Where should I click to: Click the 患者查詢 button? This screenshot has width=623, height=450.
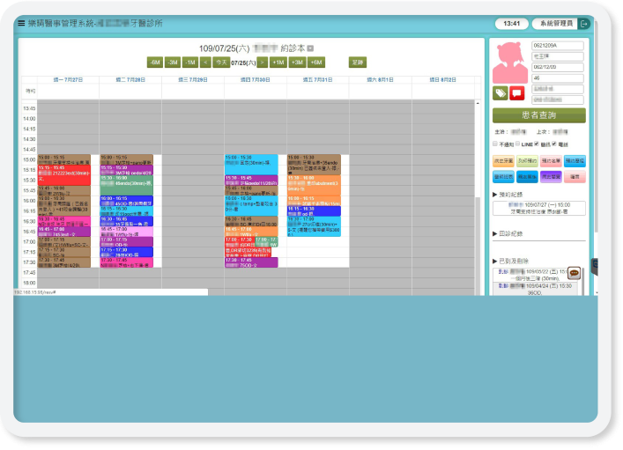point(538,115)
